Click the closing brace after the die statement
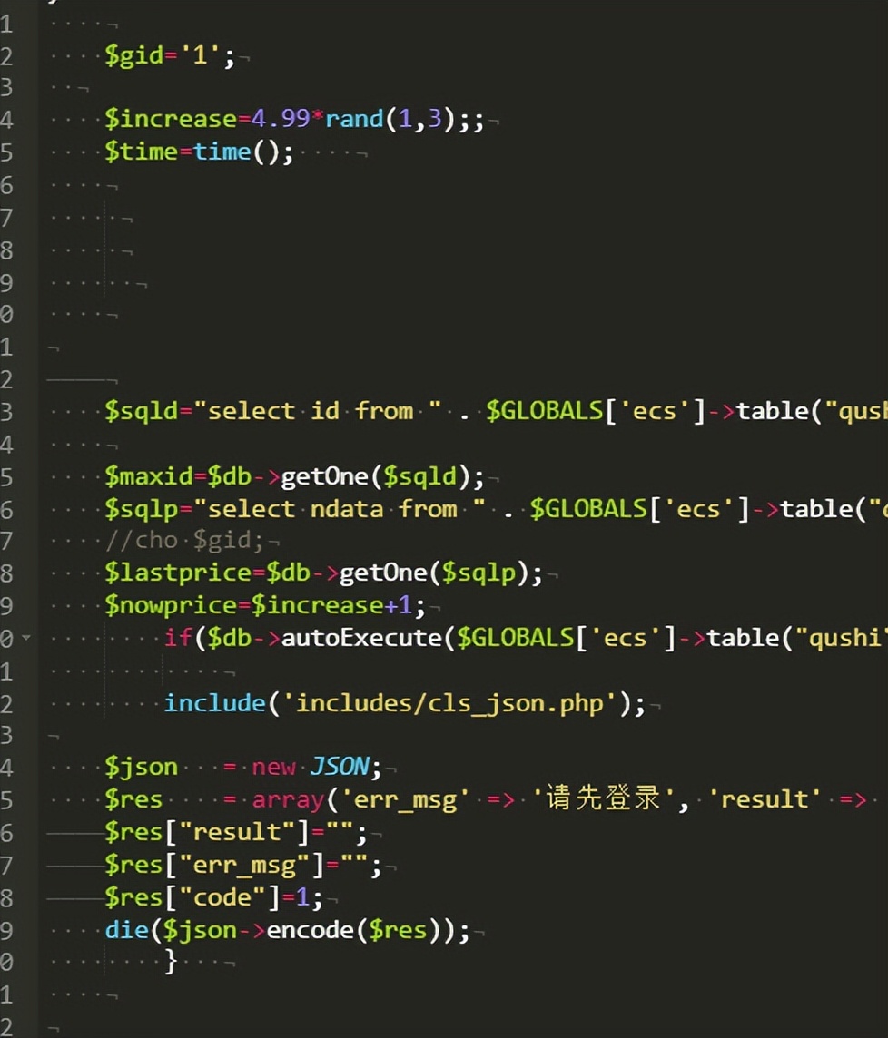This screenshot has height=1038, width=888. click(171, 961)
